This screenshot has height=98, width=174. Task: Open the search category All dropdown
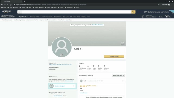tap(20, 12)
